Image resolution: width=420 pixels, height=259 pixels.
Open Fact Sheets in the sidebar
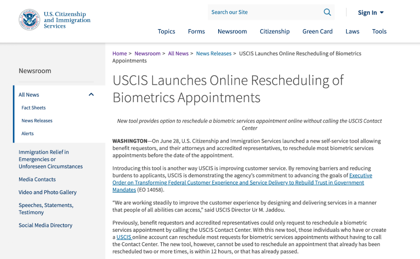[33, 108]
